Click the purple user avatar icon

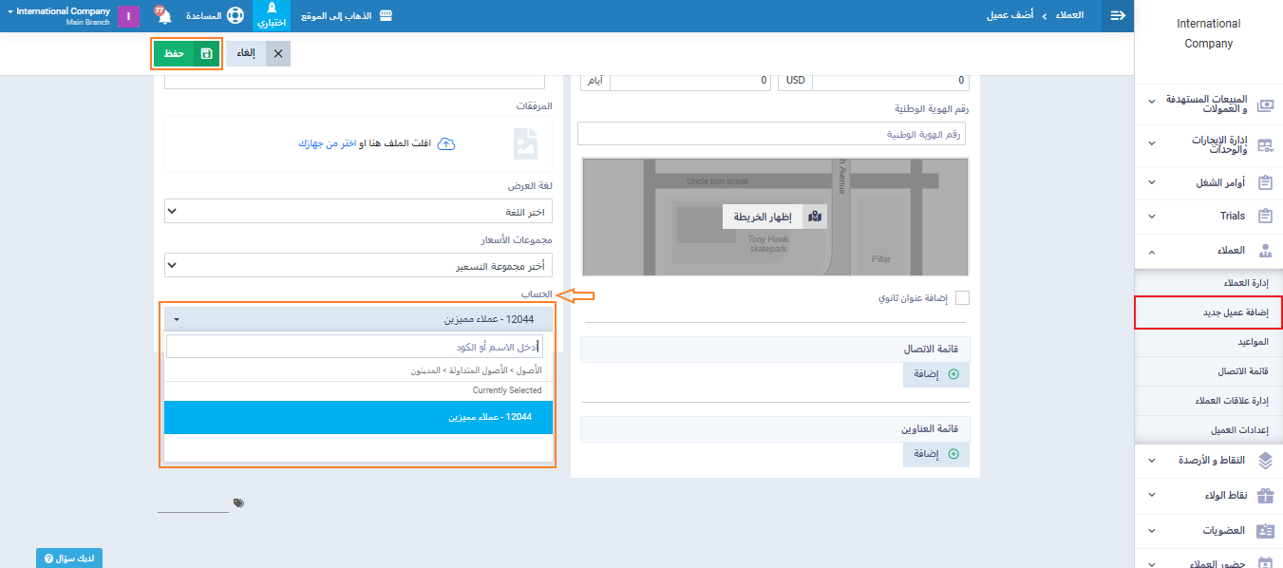(128, 16)
